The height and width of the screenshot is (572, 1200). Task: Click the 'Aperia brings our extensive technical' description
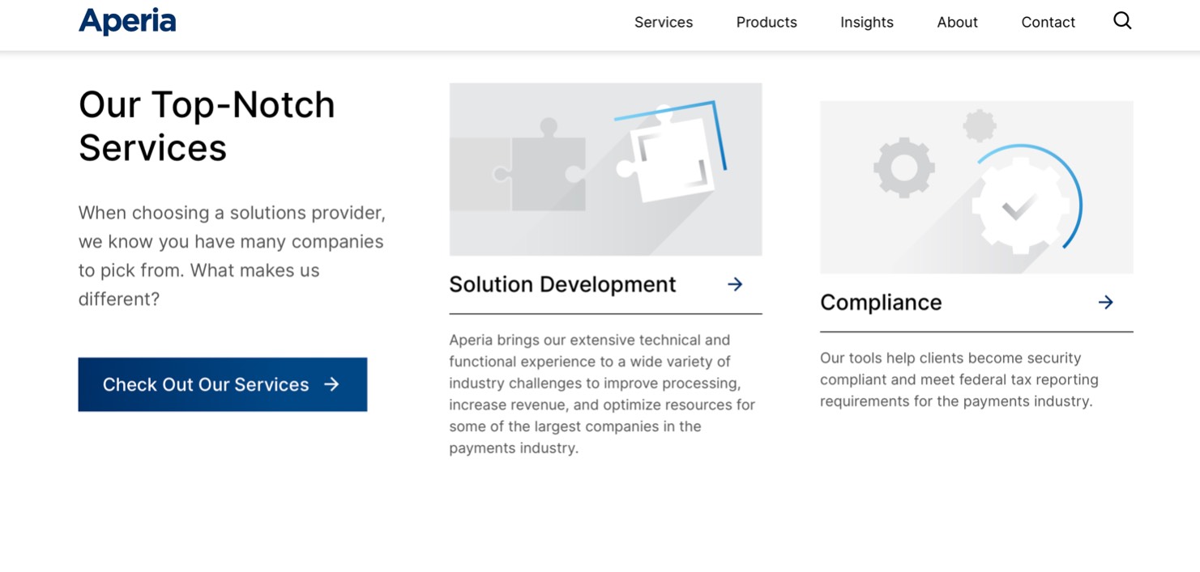(x=603, y=394)
